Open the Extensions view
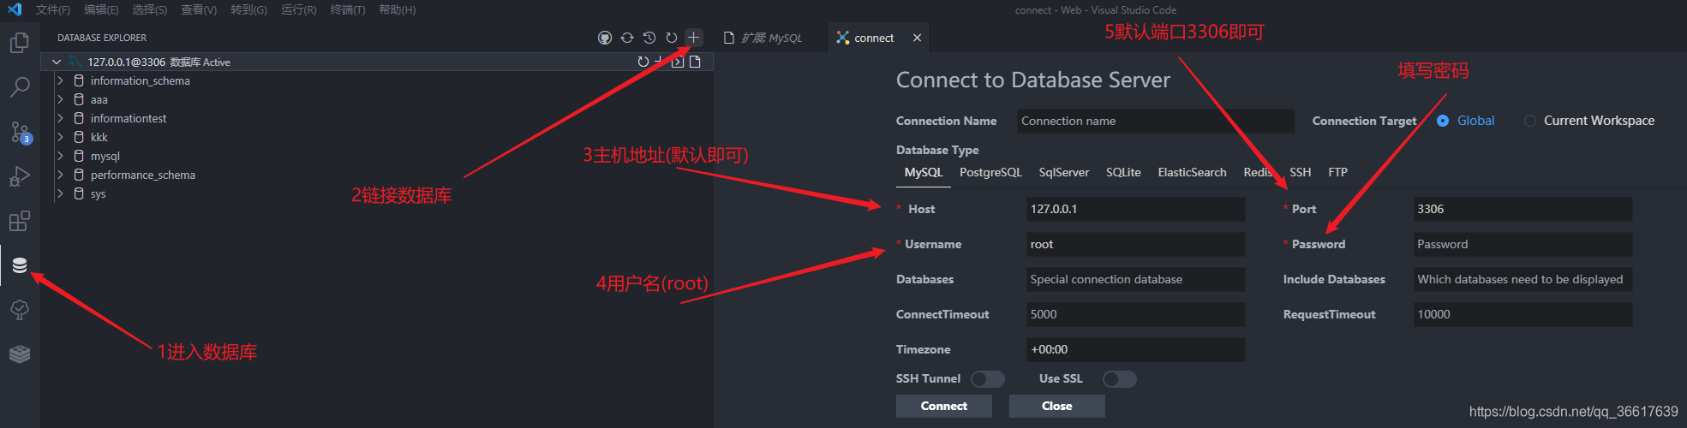 20,221
